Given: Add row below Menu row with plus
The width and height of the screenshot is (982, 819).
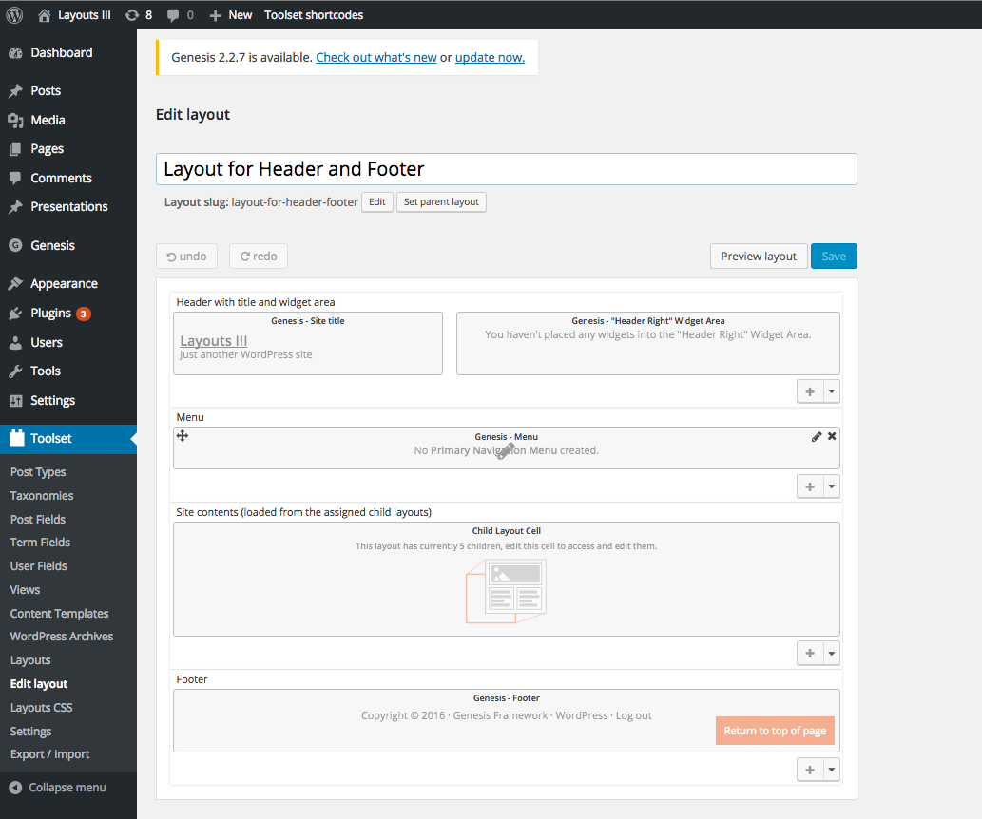Looking at the screenshot, I should pos(810,486).
